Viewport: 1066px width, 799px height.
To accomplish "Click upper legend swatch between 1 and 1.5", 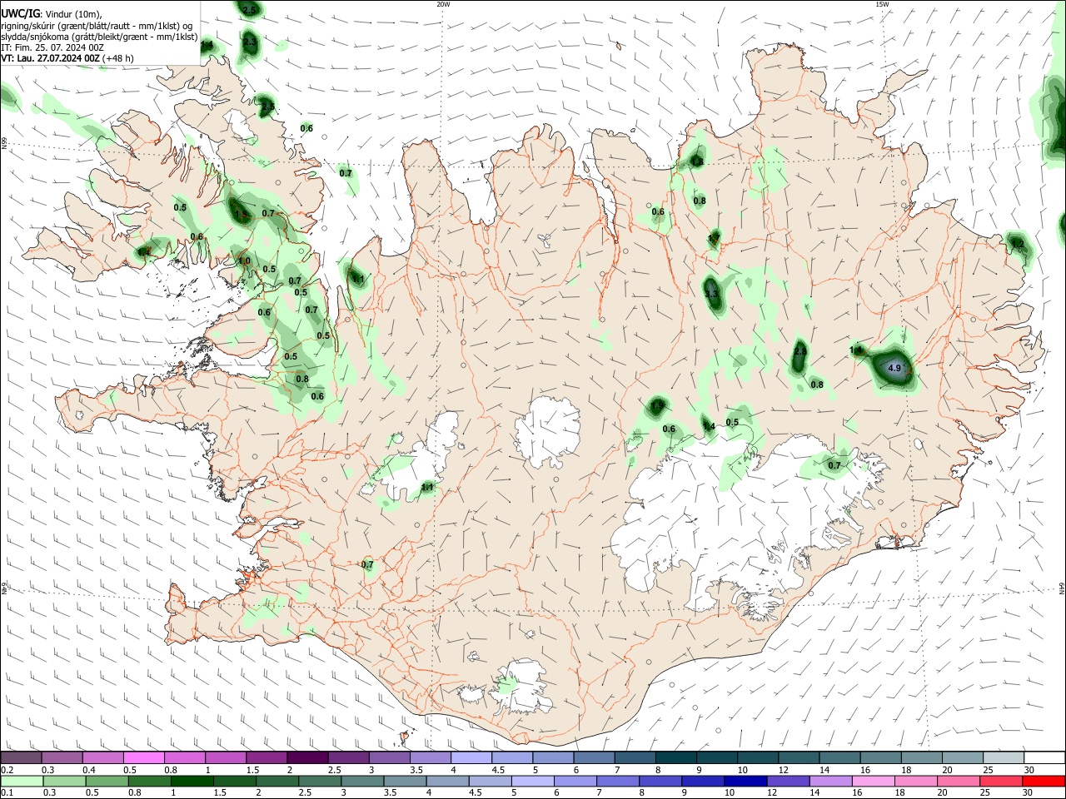I will (227, 758).
